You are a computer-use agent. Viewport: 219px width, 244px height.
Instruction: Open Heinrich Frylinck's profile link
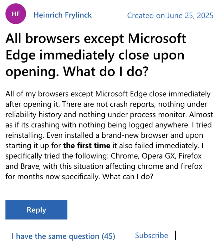click(63, 15)
